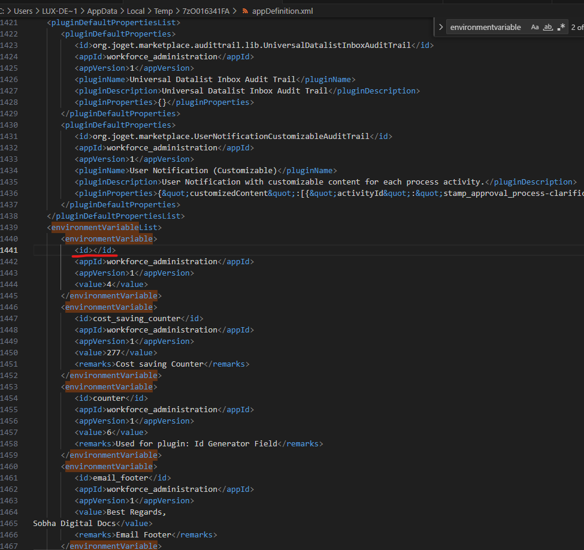Viewport: 584px width, 550px height.
Task: Select the AppData breadcrumb segment
Action: point(102,11)
